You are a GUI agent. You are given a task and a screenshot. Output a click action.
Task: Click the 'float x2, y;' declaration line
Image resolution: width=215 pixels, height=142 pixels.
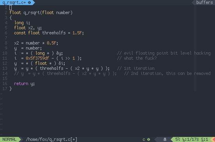(28, 28)
